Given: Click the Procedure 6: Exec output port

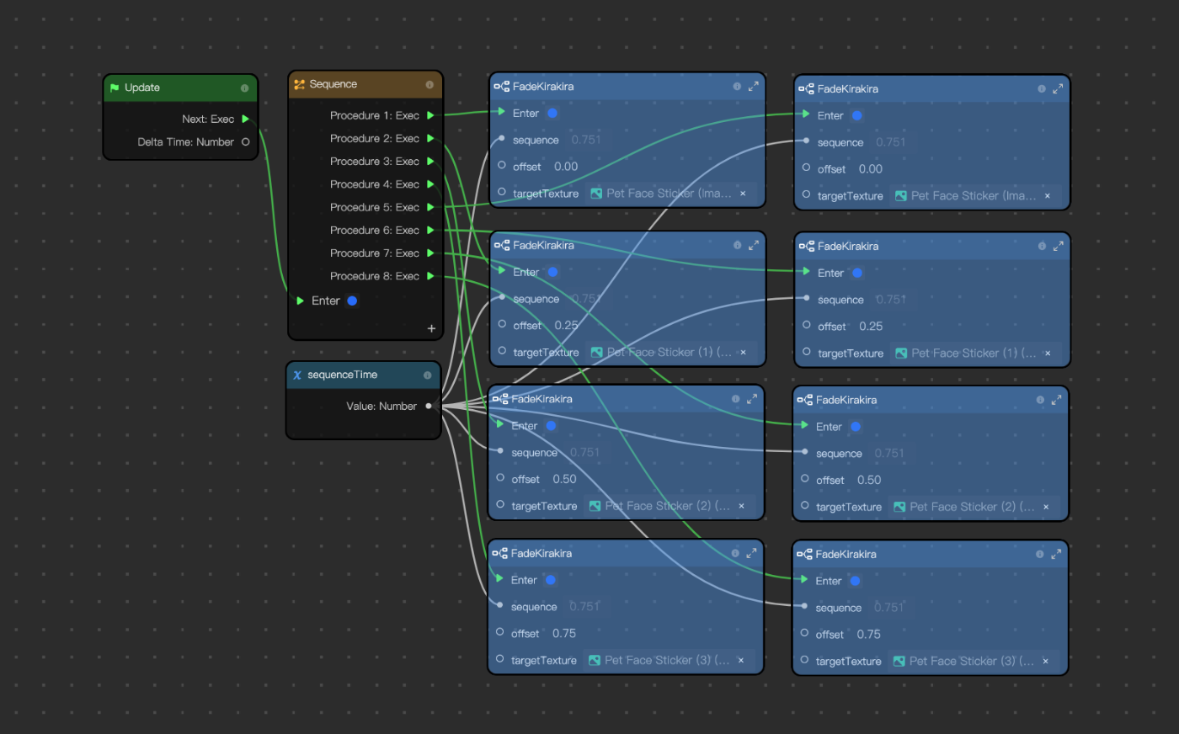Looking at the screenshot, I should (x=430, y=231).
